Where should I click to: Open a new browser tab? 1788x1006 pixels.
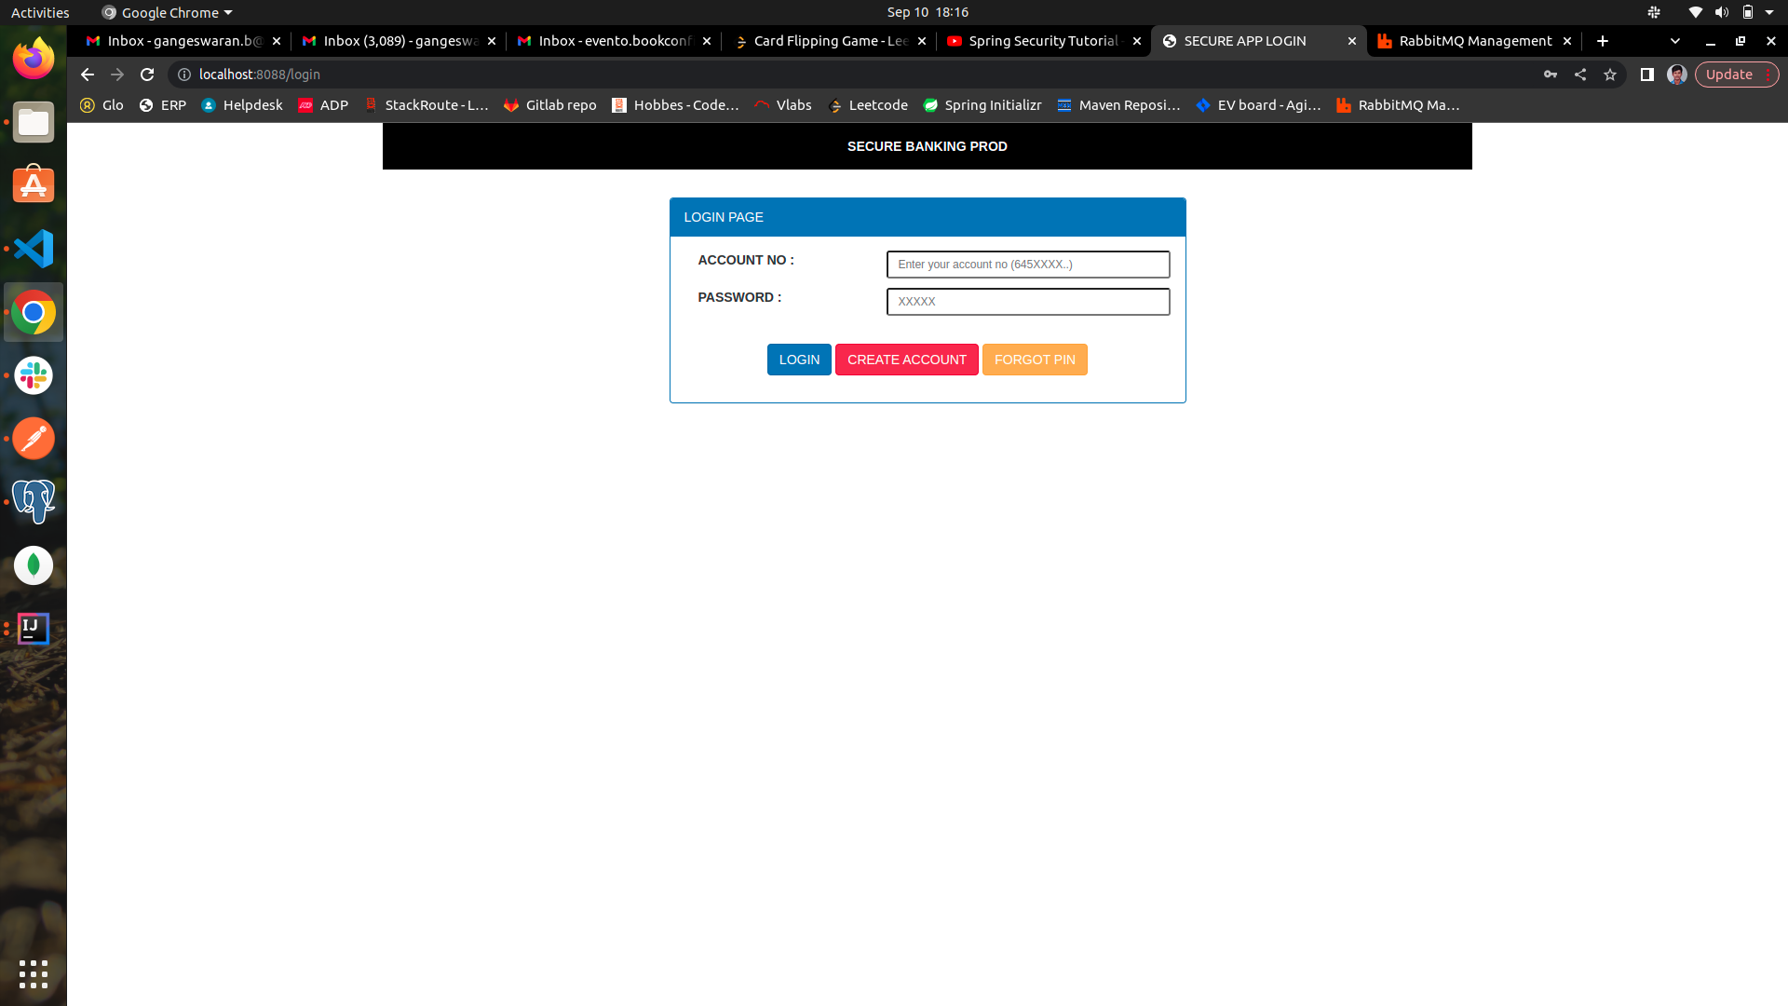click(1603, 41)
